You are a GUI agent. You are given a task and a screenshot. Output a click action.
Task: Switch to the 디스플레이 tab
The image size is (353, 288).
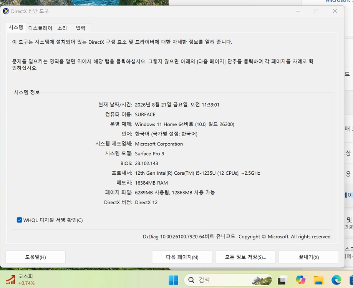[x=40, y=28]
